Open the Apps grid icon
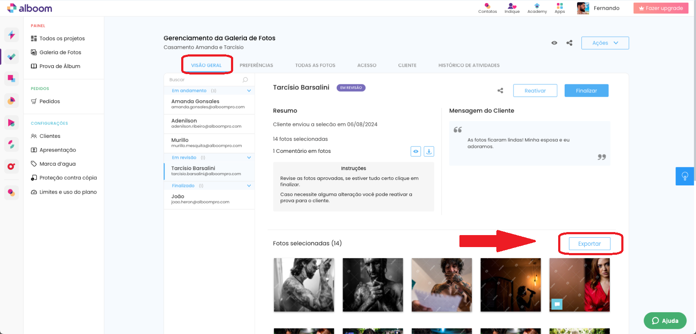The width and height of the screenshot is (696, 334). tap(560, 8)
